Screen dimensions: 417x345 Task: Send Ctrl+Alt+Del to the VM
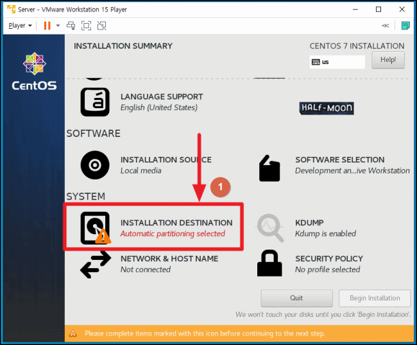pos(71,26)
